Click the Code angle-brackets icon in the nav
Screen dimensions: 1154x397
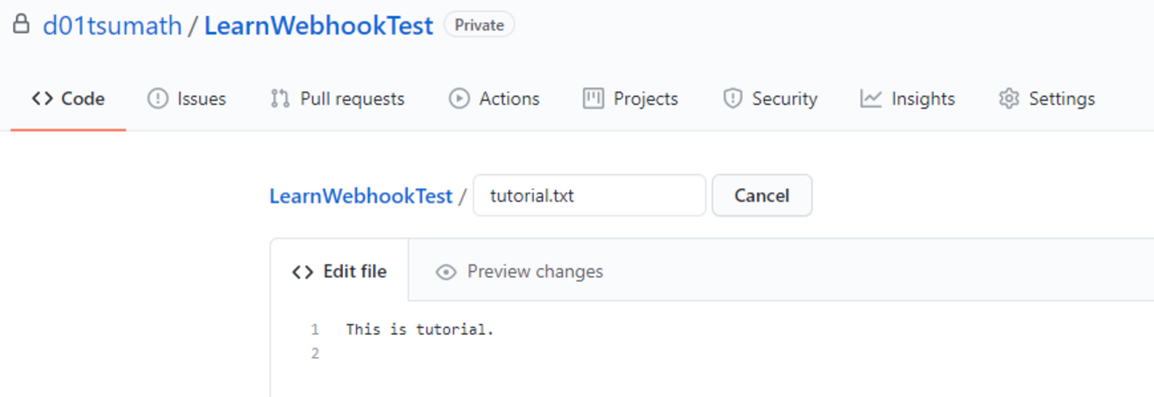[42, 99]
